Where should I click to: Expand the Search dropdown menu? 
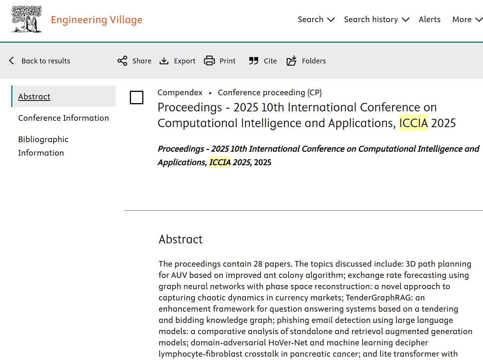[316, 19]
